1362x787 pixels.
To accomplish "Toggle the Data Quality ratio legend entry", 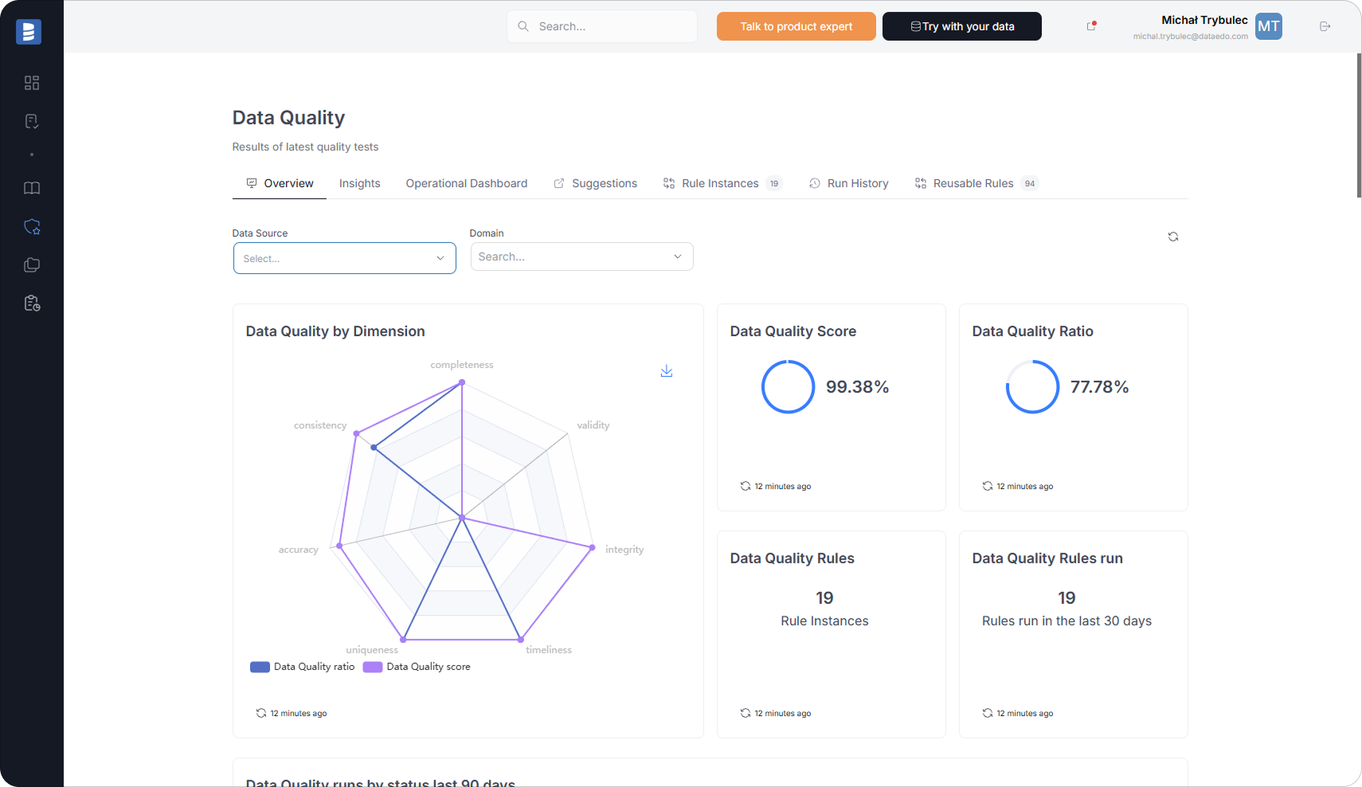I will [x=303, y=667].
